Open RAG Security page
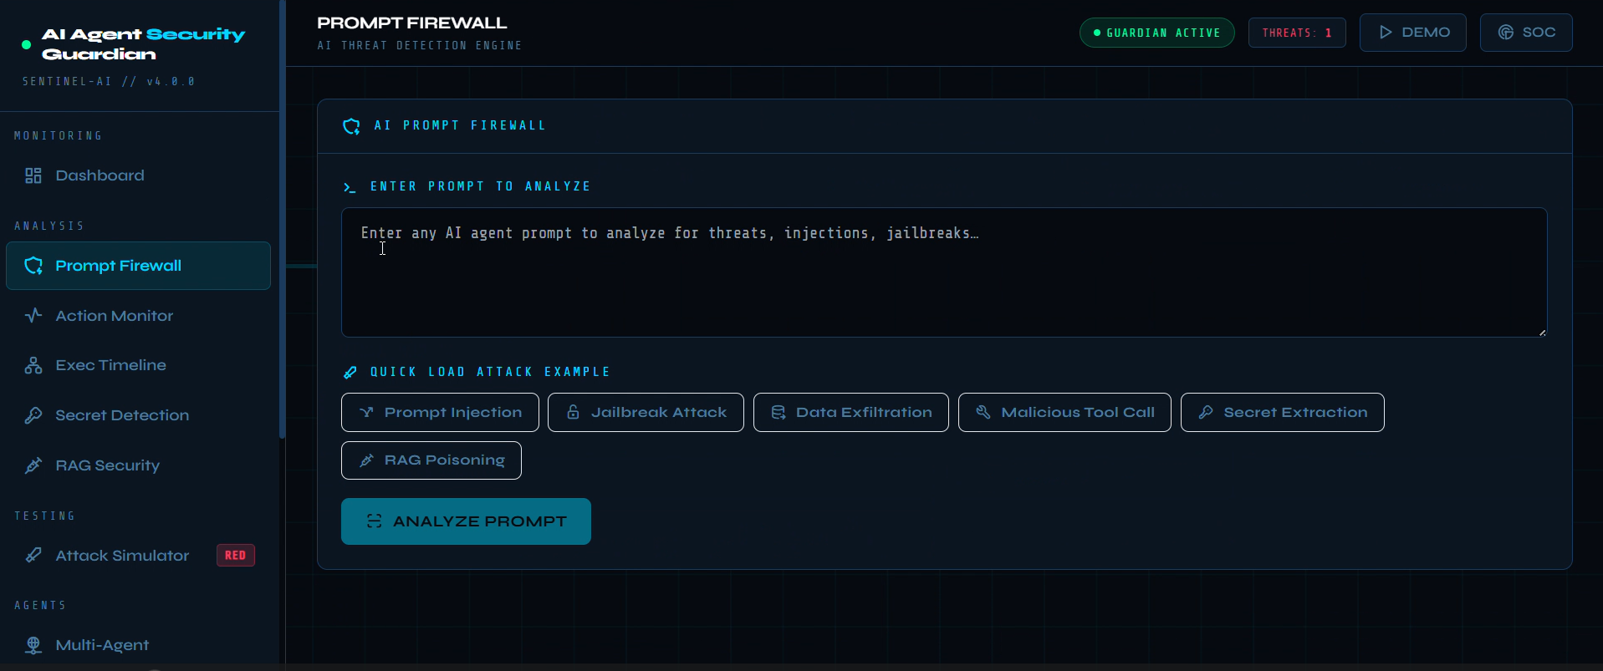Screen dimensions: 1603x671 tap(138, 465)
